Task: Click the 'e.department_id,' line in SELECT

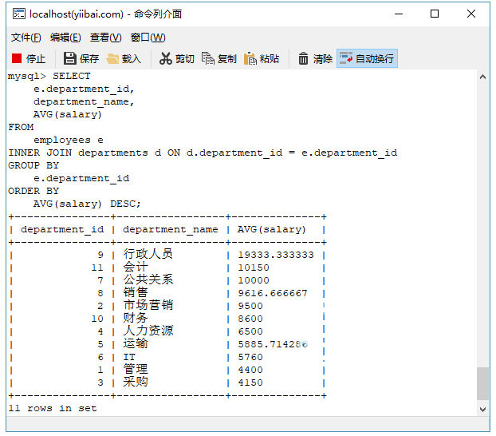Action: tap(85, 89)
